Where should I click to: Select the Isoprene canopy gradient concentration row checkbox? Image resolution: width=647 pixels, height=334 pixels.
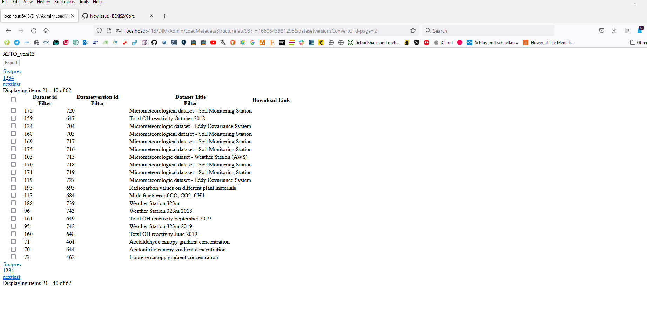coord(13,257)
